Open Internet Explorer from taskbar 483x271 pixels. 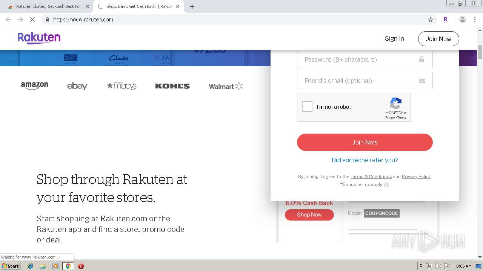tap(30, 266)
